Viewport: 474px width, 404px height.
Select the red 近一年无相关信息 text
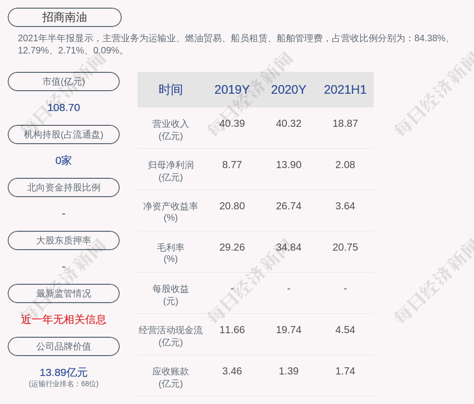[x=64, y=319]
